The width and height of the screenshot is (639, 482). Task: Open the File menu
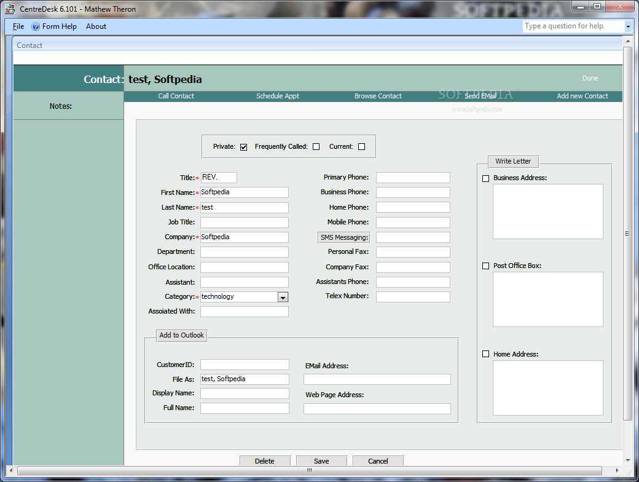pyautogui.click(x=18, y=26)
